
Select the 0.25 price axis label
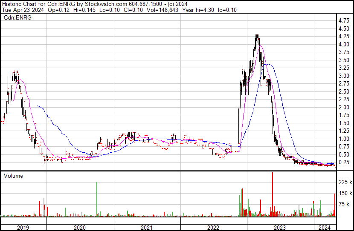pos(343,163)
